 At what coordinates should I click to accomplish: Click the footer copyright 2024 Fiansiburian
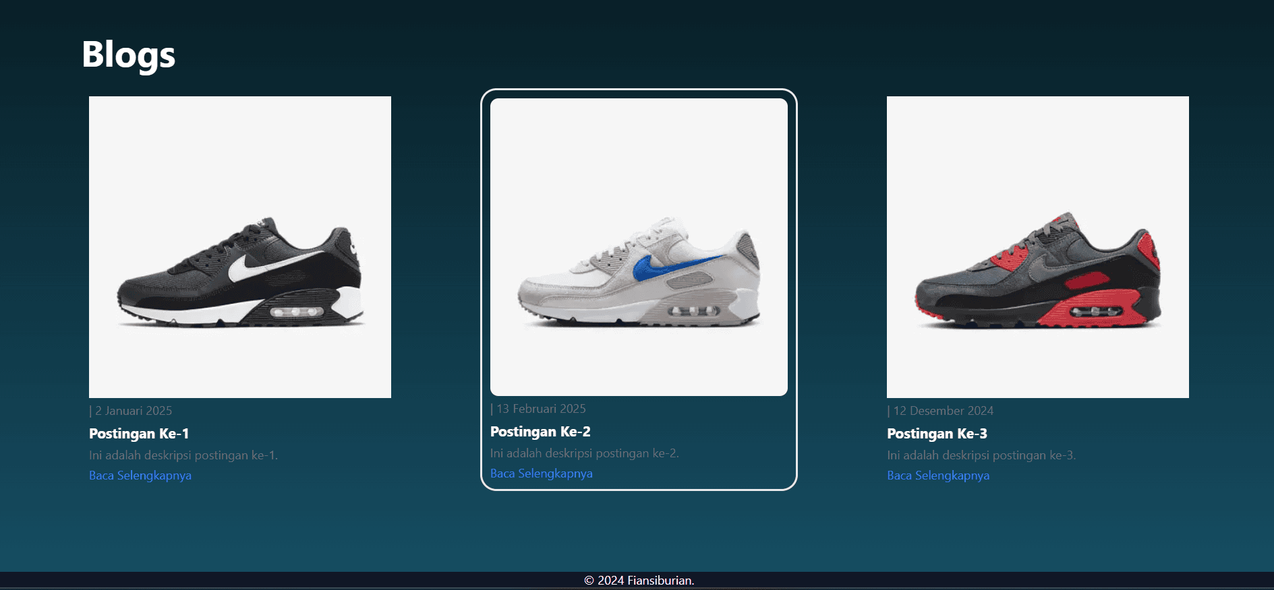point(639,581)
